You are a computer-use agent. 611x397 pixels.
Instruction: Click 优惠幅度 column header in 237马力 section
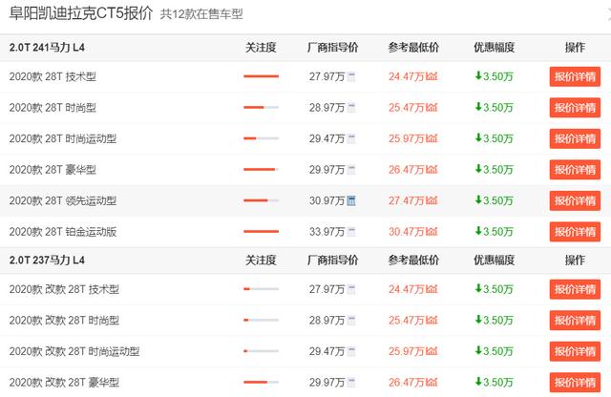tap(495, 261)
